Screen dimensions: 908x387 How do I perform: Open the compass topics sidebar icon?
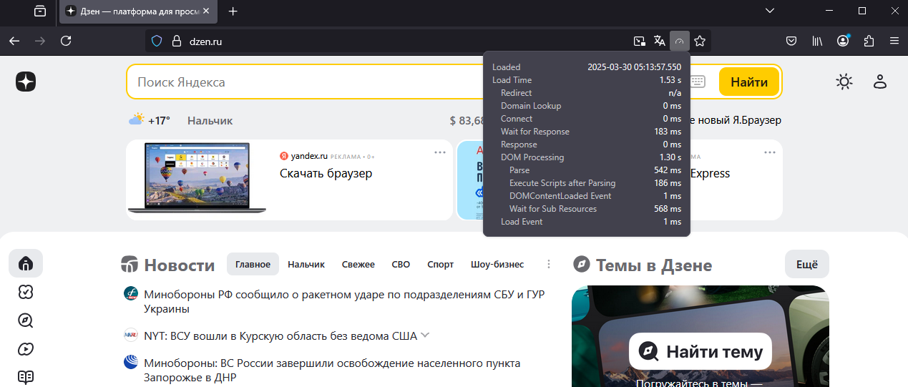(26, 320)
